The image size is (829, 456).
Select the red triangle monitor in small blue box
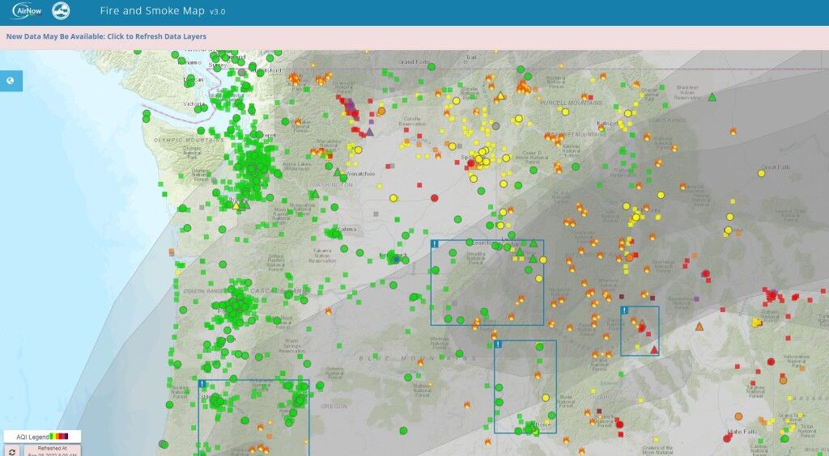point(654,349)
